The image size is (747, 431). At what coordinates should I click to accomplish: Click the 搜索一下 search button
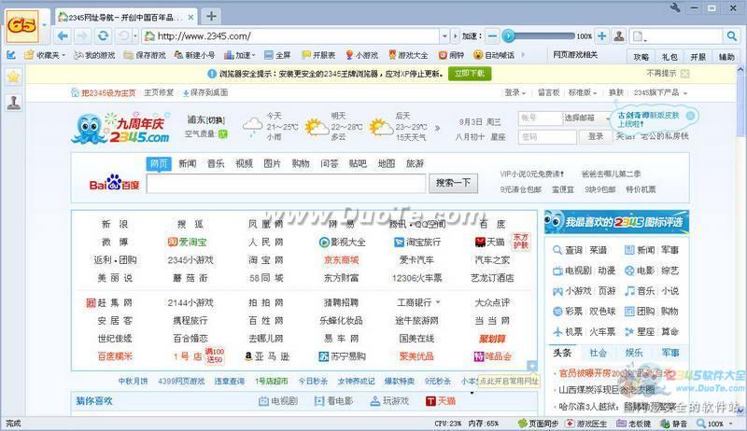tap(453, 183)
